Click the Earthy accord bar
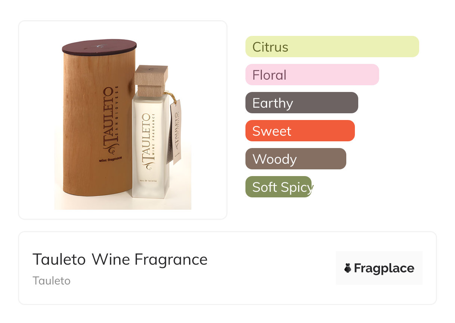Viewport: 455px width, 323px height. click(301, 103)
